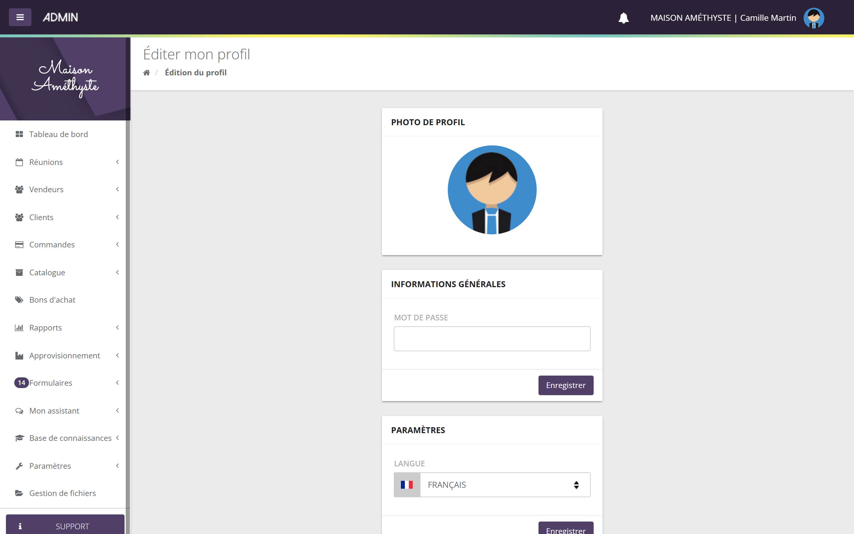Click the PHOTO DE PROFIL heading

(428, 123)
